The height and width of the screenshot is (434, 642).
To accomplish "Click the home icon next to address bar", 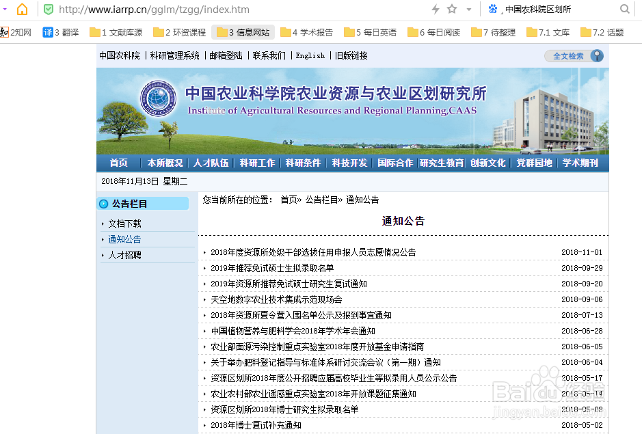I will point(23,10).
